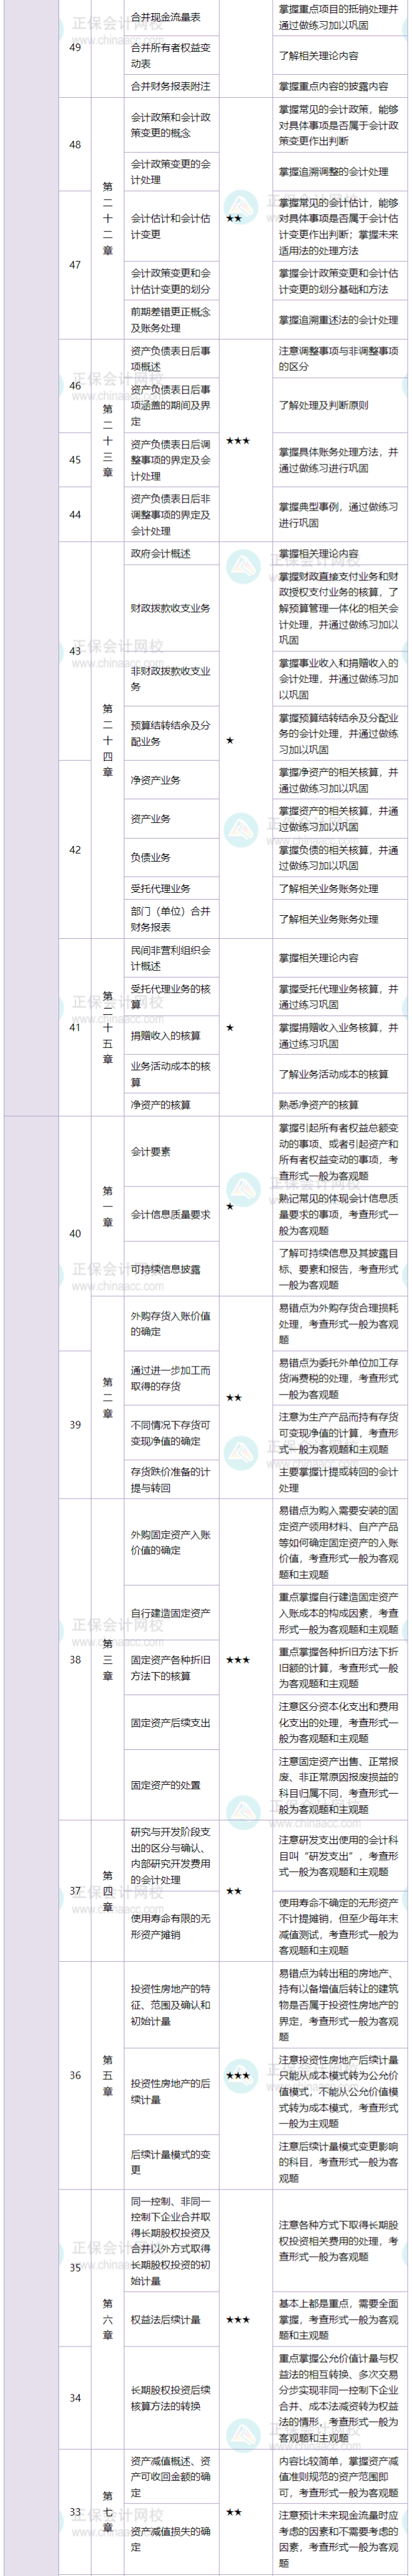Click the day number "42" cell
Image resolution: width=412 pixels, height=2576 pixels.
click(x=75, y=849)
